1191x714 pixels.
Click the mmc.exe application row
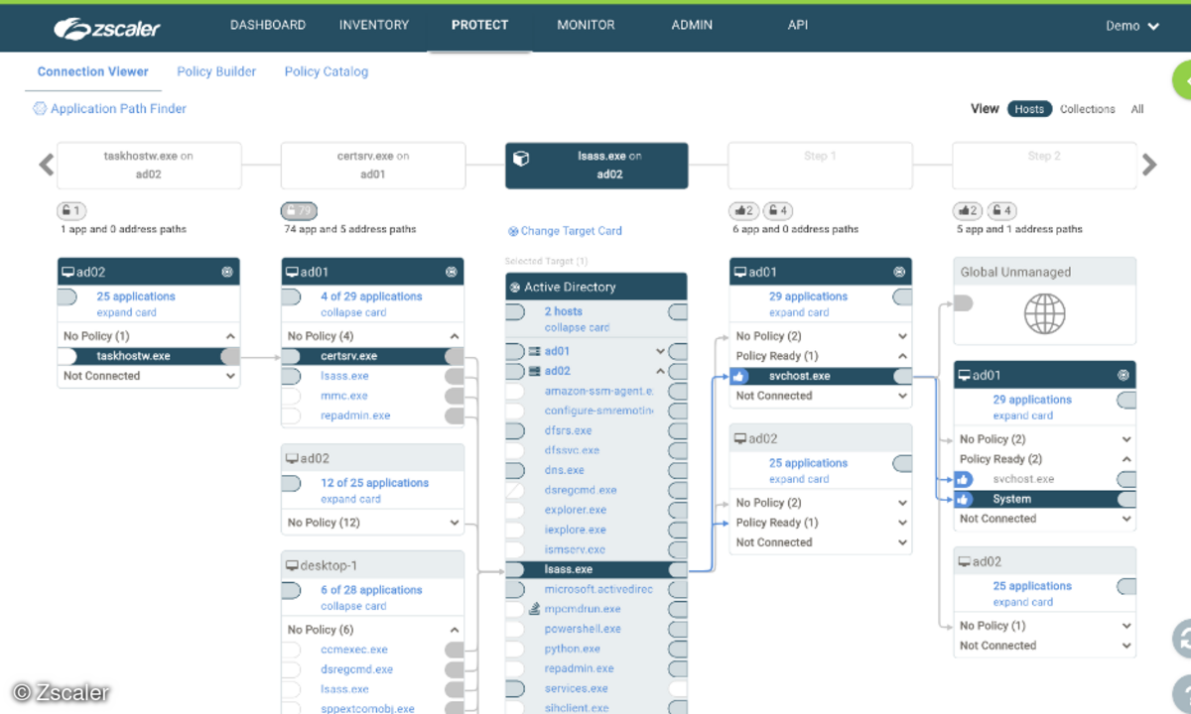click(x=373, y=396)
